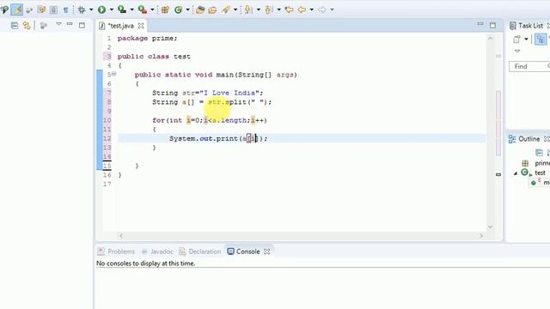Close the test.java editor tab
Image resolution: width=550 pixels, height=309 pixels.
[x=141, y=26]
